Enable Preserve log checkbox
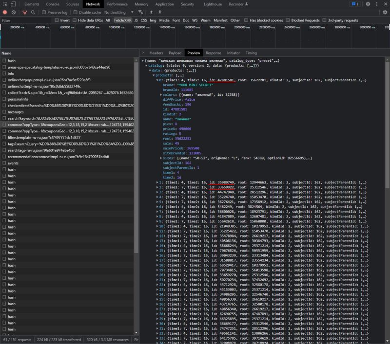 point(44,12)
